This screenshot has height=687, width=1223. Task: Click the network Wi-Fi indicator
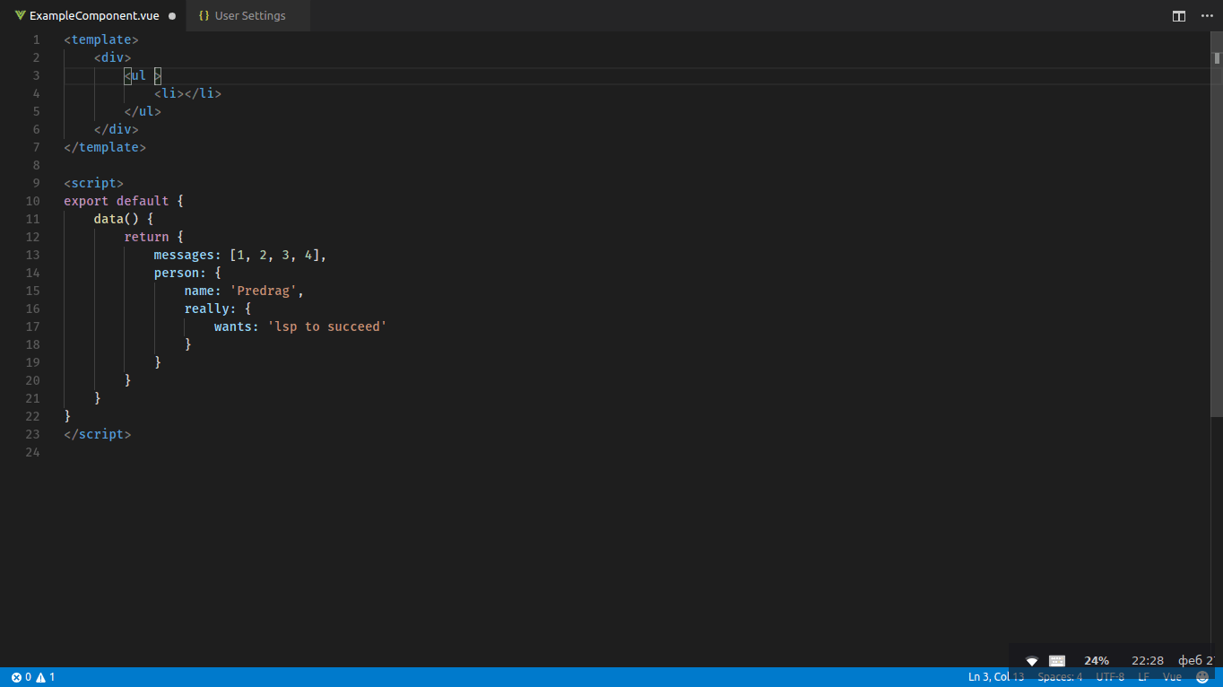tap(1031, 660)
